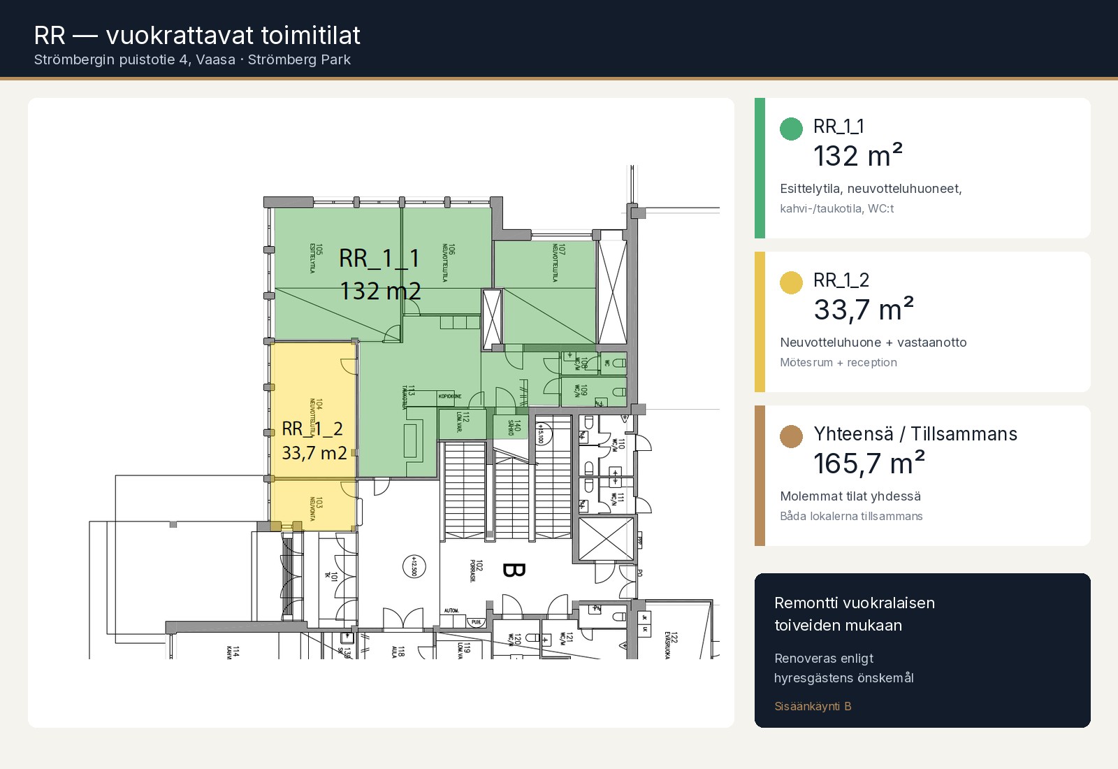Click 'Esittelytila, neuvotteluhuoneet,' description

tap(871, 189)
